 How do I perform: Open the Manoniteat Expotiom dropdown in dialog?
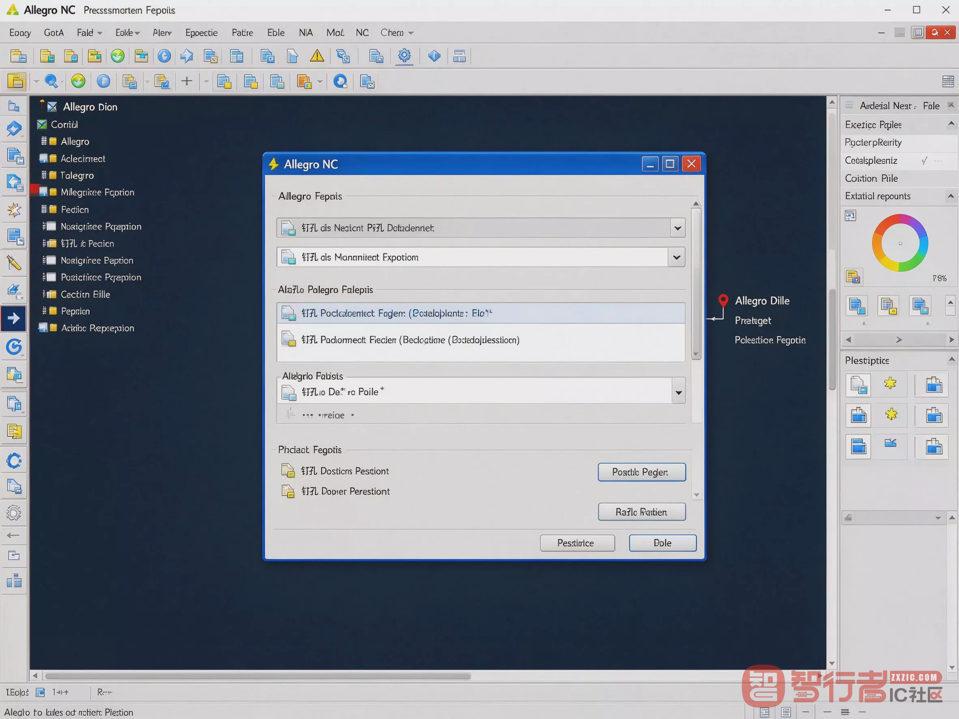point(676,258)
